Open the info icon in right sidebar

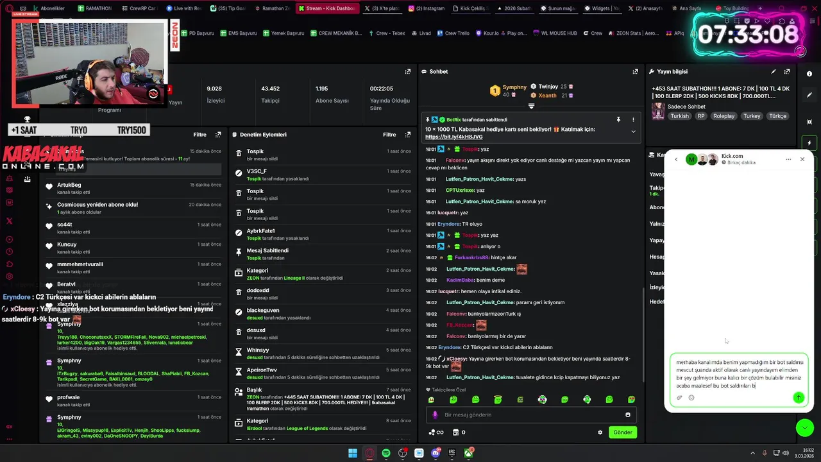tap(809, 74)
